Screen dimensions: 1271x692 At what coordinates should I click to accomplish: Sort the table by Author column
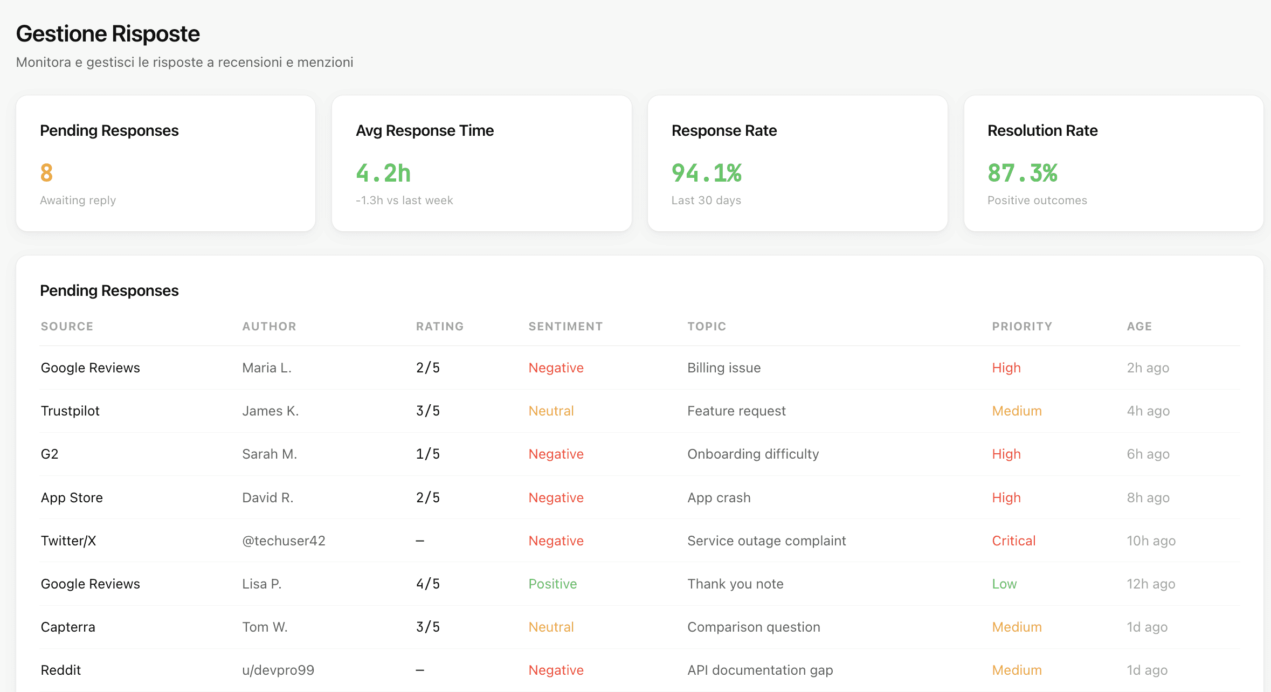click(269, 326)
